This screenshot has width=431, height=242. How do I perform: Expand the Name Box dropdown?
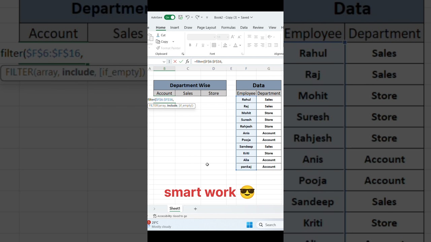(x=164, y=62)
